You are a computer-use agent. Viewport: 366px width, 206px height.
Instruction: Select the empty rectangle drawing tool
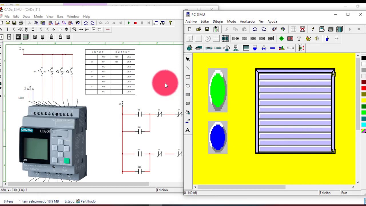pyautogui.click(x=188, y=77)
